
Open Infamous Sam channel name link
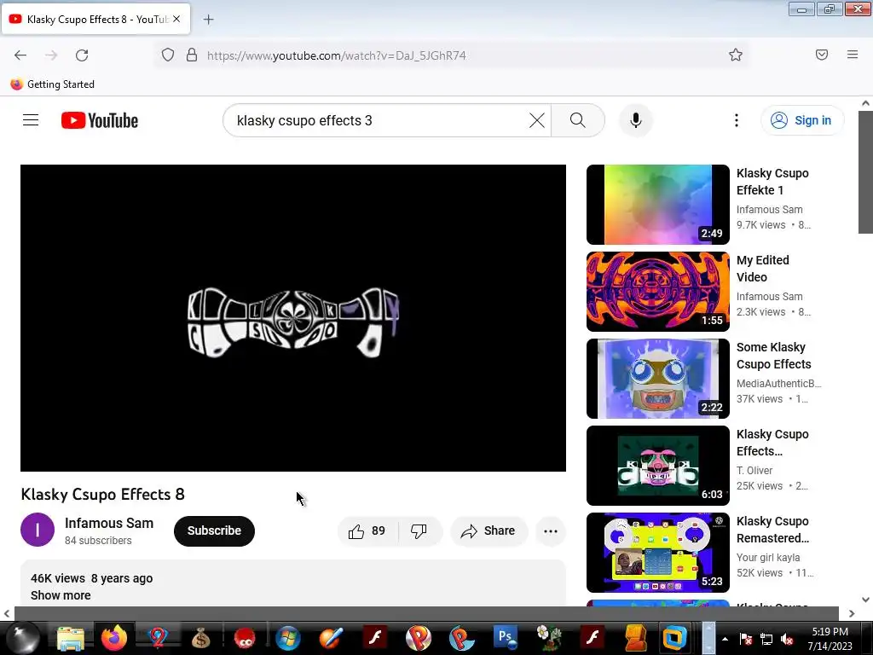(x=109, y=523)
